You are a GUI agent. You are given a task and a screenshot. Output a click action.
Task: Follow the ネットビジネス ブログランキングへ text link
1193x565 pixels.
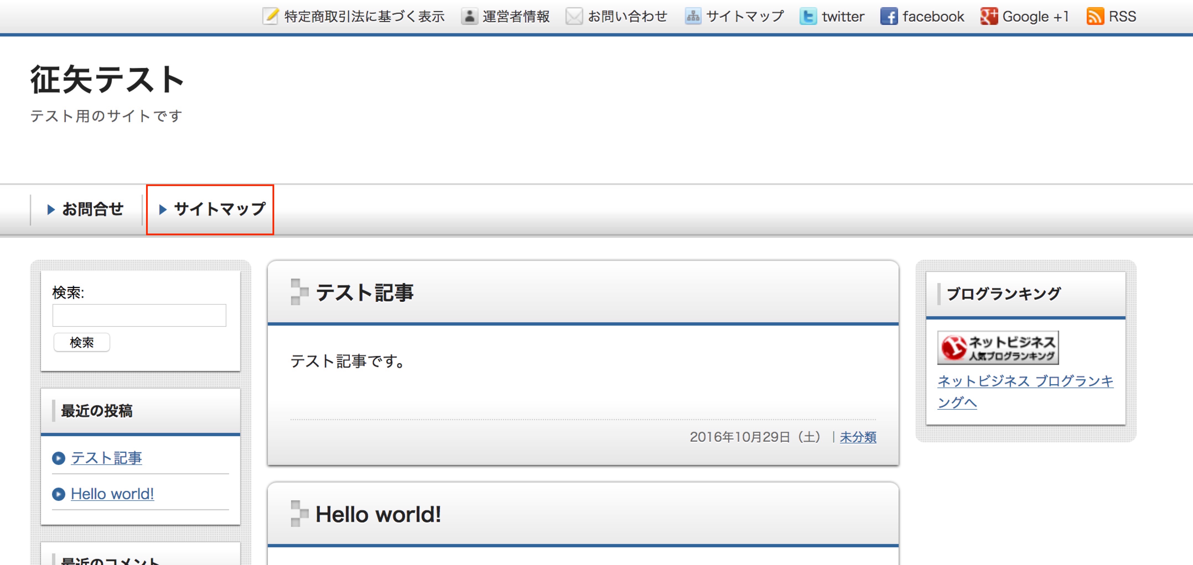[1025, 382]
